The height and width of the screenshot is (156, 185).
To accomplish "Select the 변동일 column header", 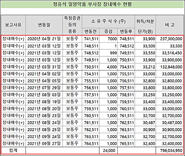I will 44,25.
